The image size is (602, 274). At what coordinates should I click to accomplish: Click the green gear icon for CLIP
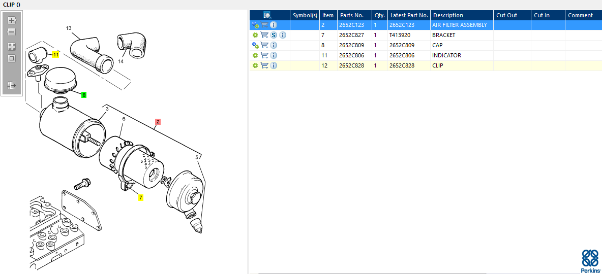[x=255, y=65]
